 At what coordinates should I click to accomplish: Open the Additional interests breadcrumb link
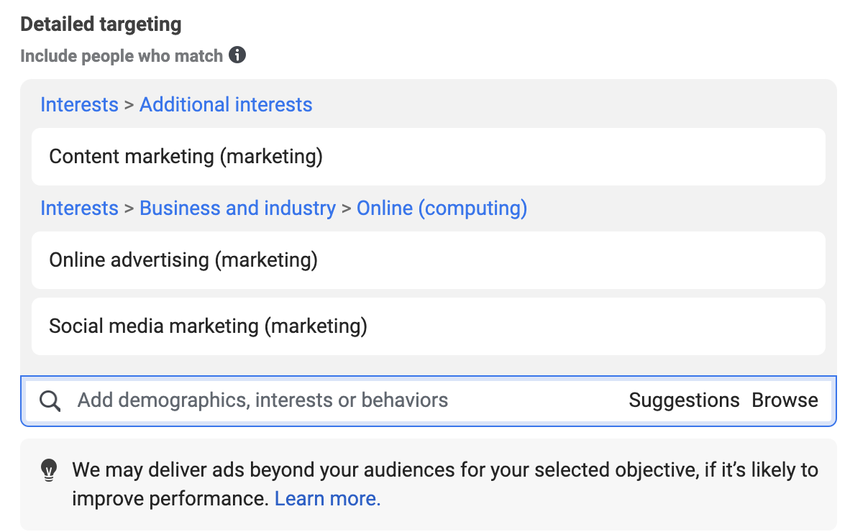click(x=226, y=104)
